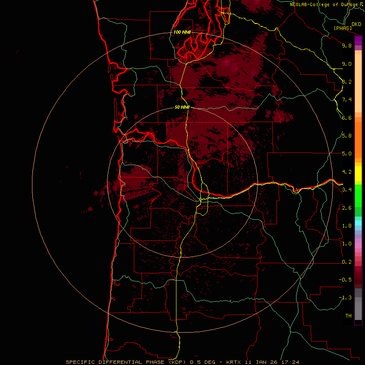The width and height of the screenshot is (365, 365).
Task: Click the 8.2 scale value
Action: pyautogui.click(x=347, y=82)
